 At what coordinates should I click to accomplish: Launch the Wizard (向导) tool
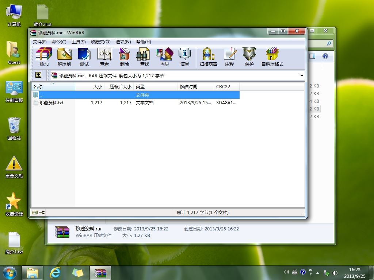[x=165, y=57]
